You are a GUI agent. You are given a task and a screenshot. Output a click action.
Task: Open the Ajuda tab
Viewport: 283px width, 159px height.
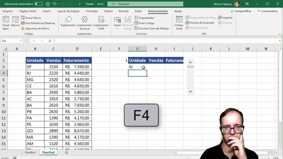pyautogui.click(x=178, y=11)
